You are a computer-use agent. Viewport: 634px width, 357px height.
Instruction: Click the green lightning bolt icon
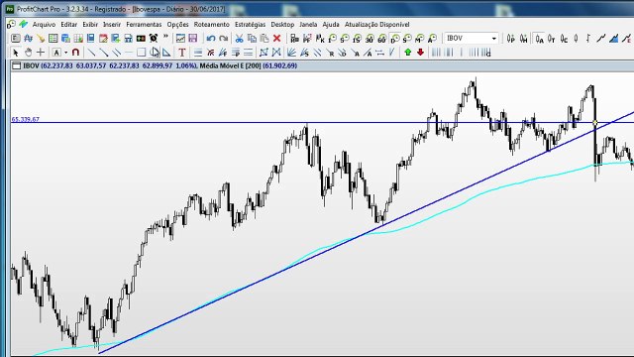(x=24, y=24)
